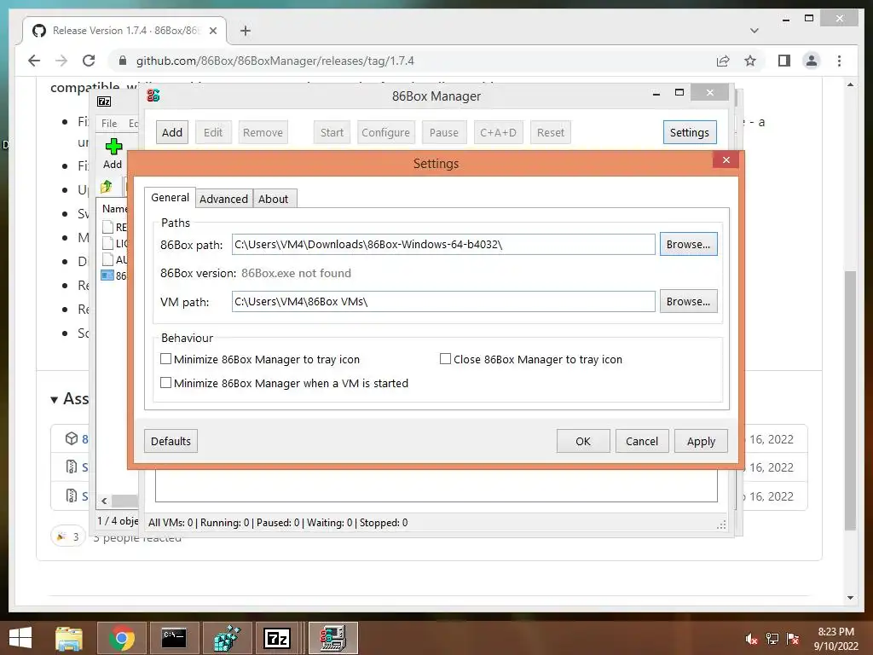This screenshot has height=655, width=873.
Task: Open 7-Zip from the taskbar
Action: click(277, 638)
